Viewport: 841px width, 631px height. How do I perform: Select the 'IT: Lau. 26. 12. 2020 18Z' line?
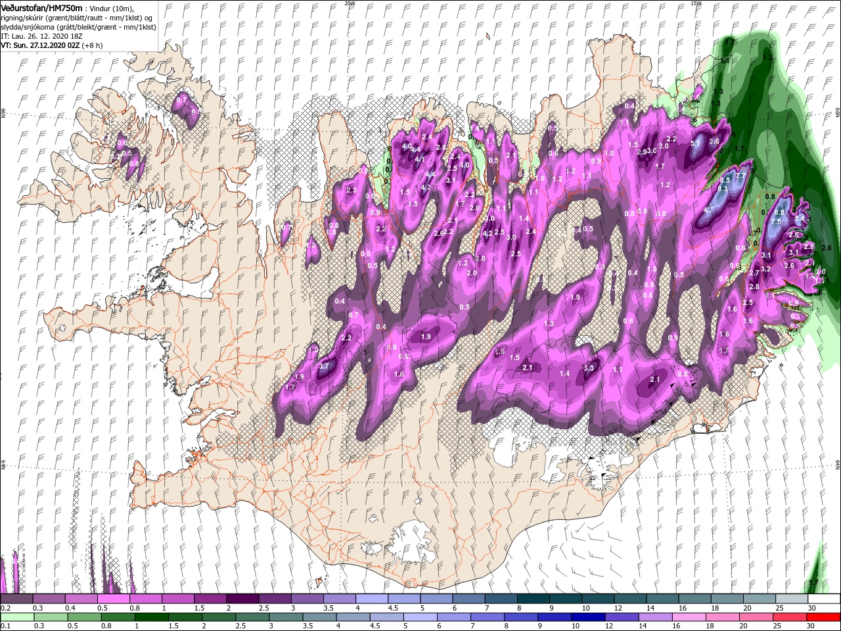41,36
